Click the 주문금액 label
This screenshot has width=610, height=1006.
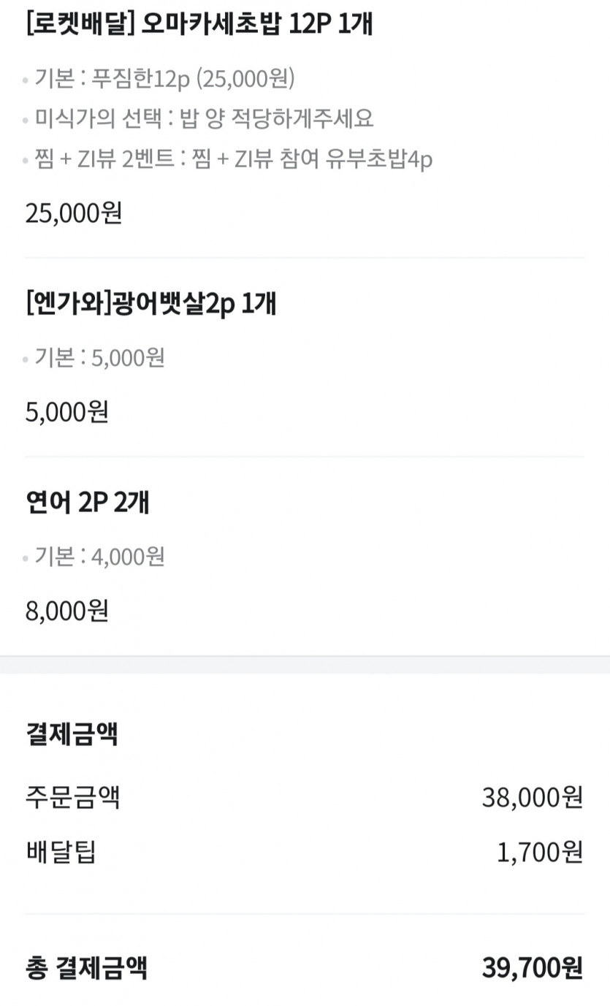pos(72,797)
